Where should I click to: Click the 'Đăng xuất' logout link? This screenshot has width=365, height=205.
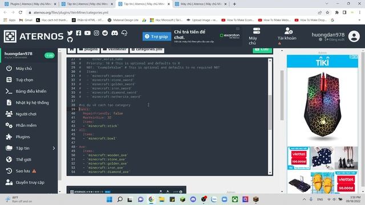click(335, 39)
